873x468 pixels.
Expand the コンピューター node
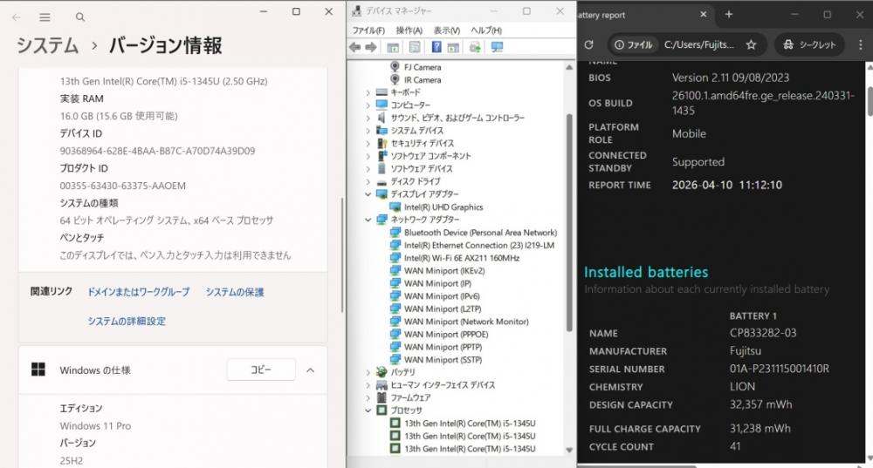368,105
